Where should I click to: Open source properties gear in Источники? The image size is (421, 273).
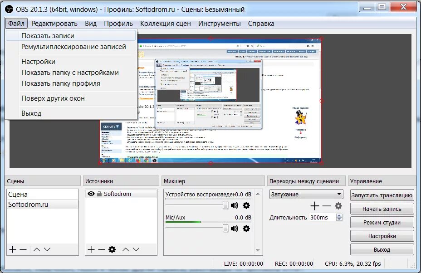pyautogui.click(x=112, y=249)
